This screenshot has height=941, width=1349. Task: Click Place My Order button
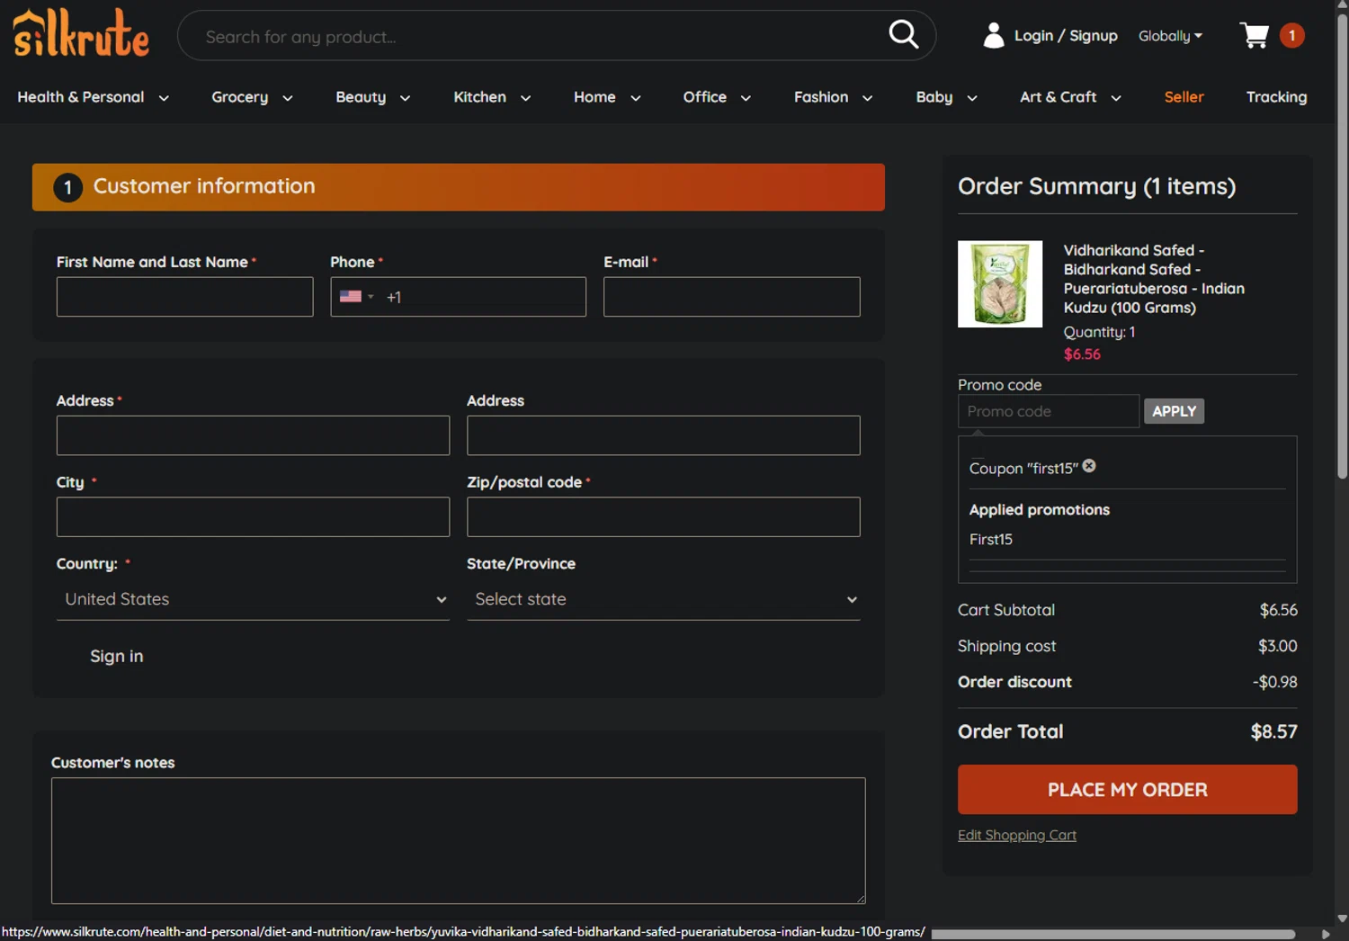(x=1127, y=790)
